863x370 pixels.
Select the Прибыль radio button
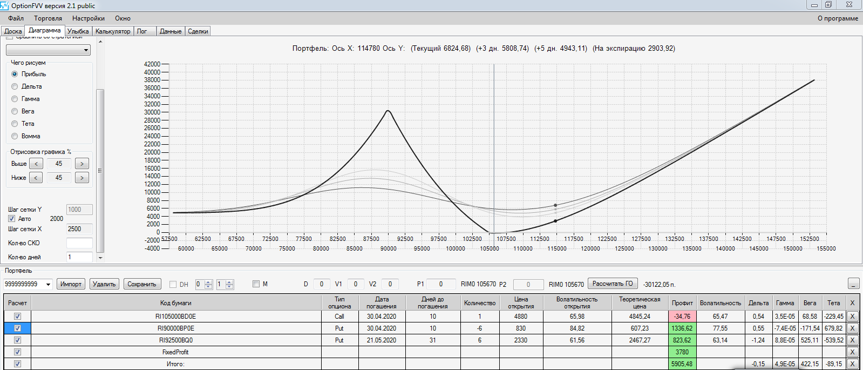click(x=15, y=74)
